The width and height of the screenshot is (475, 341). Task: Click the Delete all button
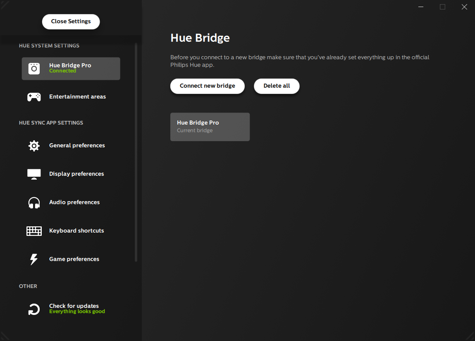(277, 86)
